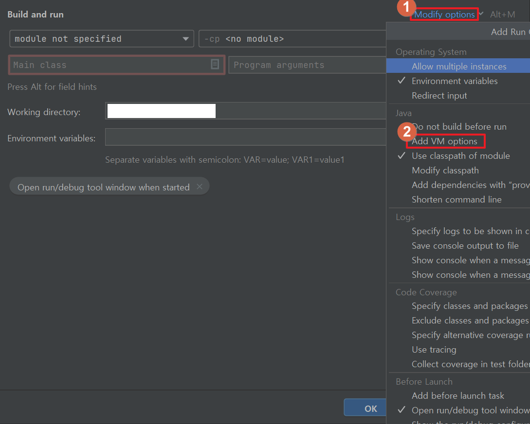
Task: Expand the -cp classpath module field
Action: point(292,38)
